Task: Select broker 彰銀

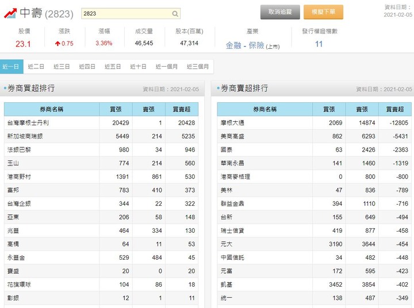Action: click(x=13, y=298)
